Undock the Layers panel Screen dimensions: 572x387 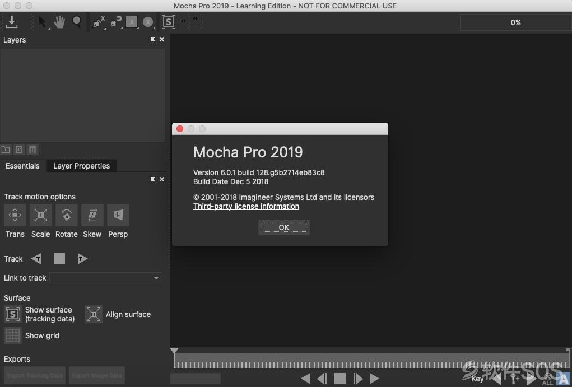click(153, 39)
